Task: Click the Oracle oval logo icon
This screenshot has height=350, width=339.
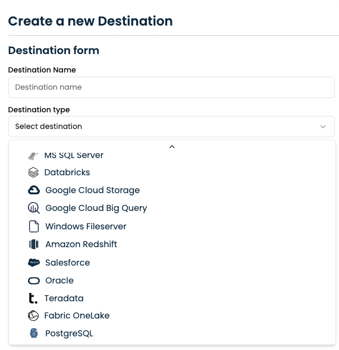Action: click(34, 280)
